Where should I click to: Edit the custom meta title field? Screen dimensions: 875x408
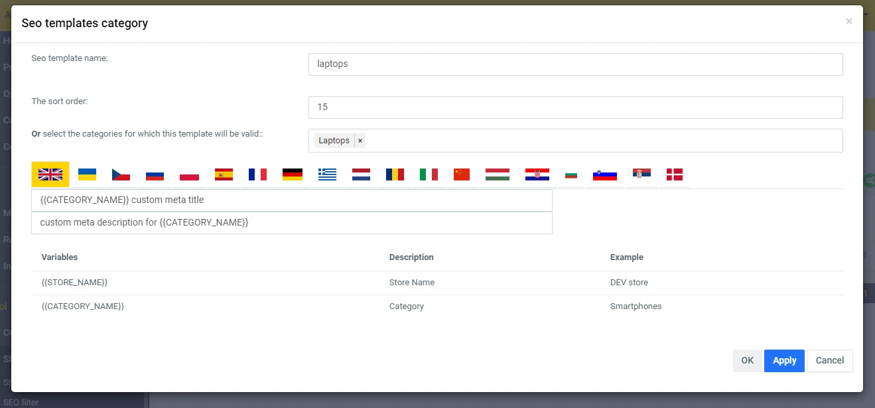coord(291,200)
